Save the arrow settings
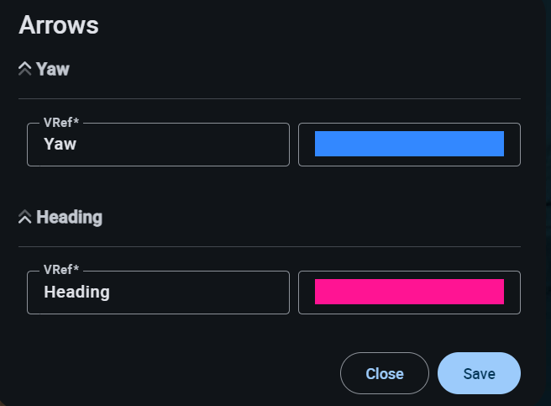The width and height of the screenshot is (551, 406). (x=479, y=373)
